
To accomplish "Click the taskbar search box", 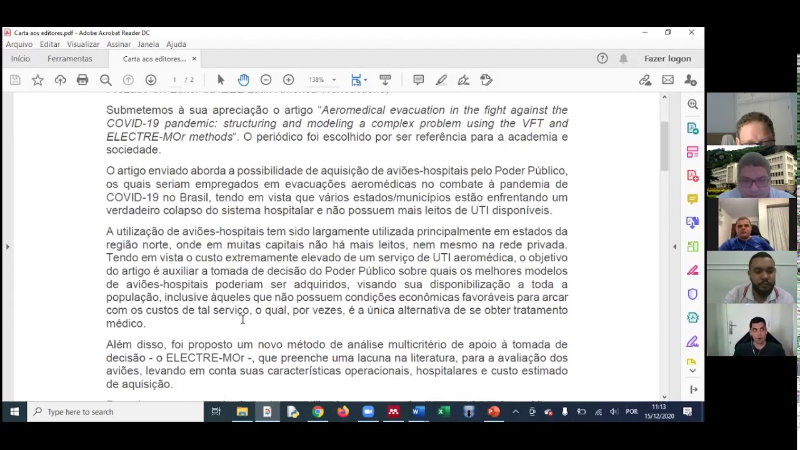I will 116,412.
